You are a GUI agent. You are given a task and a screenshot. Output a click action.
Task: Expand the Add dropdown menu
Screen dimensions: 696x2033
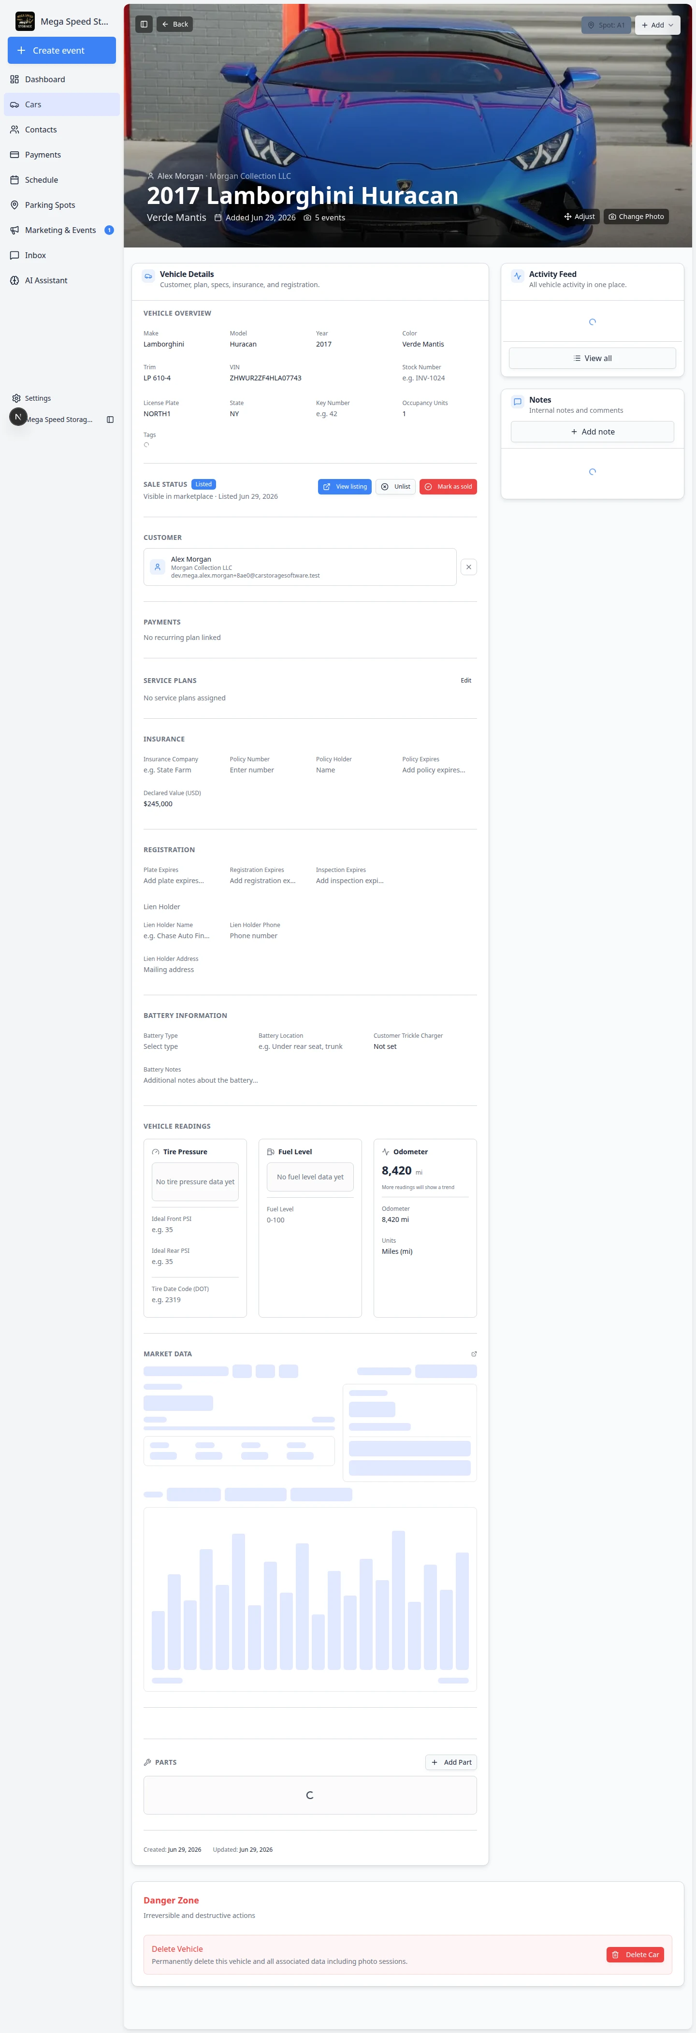point(657,25)
